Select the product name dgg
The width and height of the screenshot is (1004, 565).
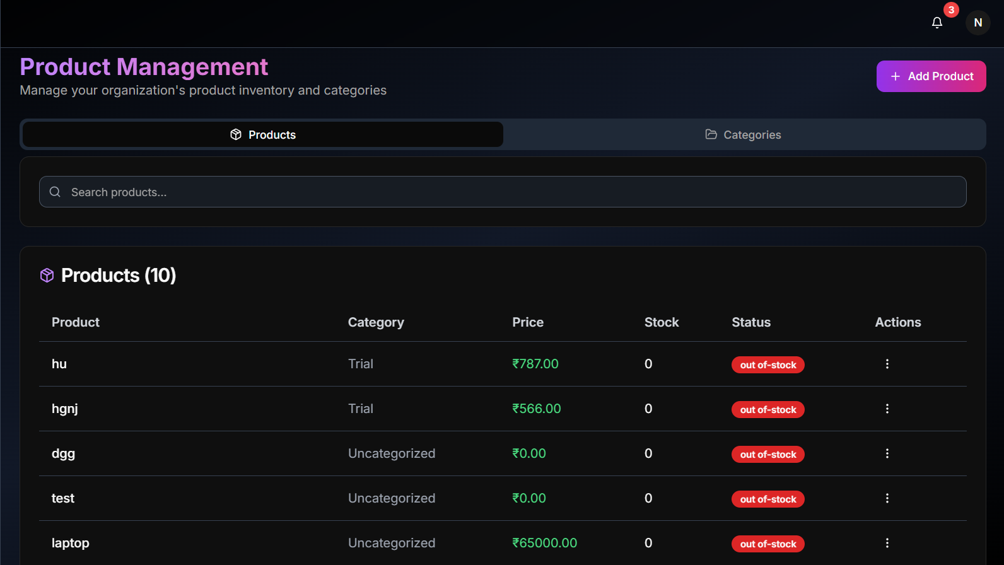[63, 453]
